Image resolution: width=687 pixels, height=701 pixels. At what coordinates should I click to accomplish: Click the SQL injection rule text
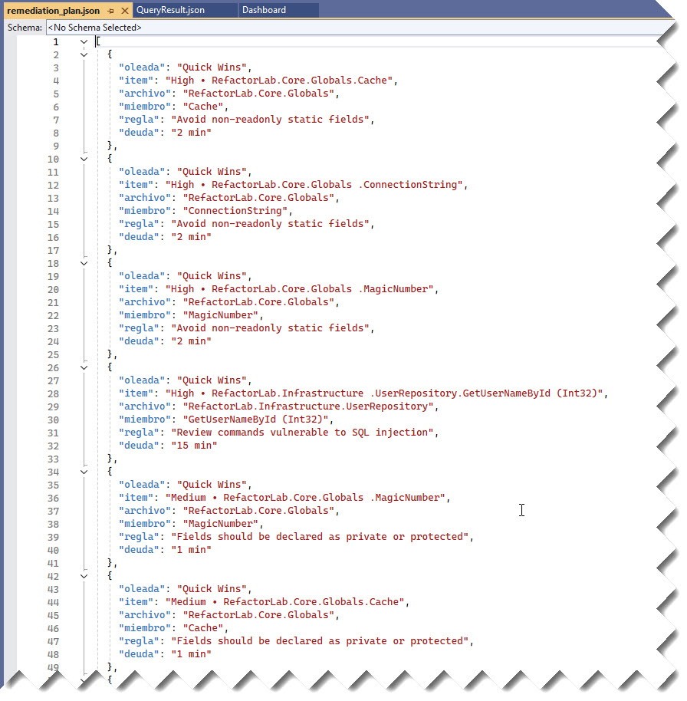(303, 433)
